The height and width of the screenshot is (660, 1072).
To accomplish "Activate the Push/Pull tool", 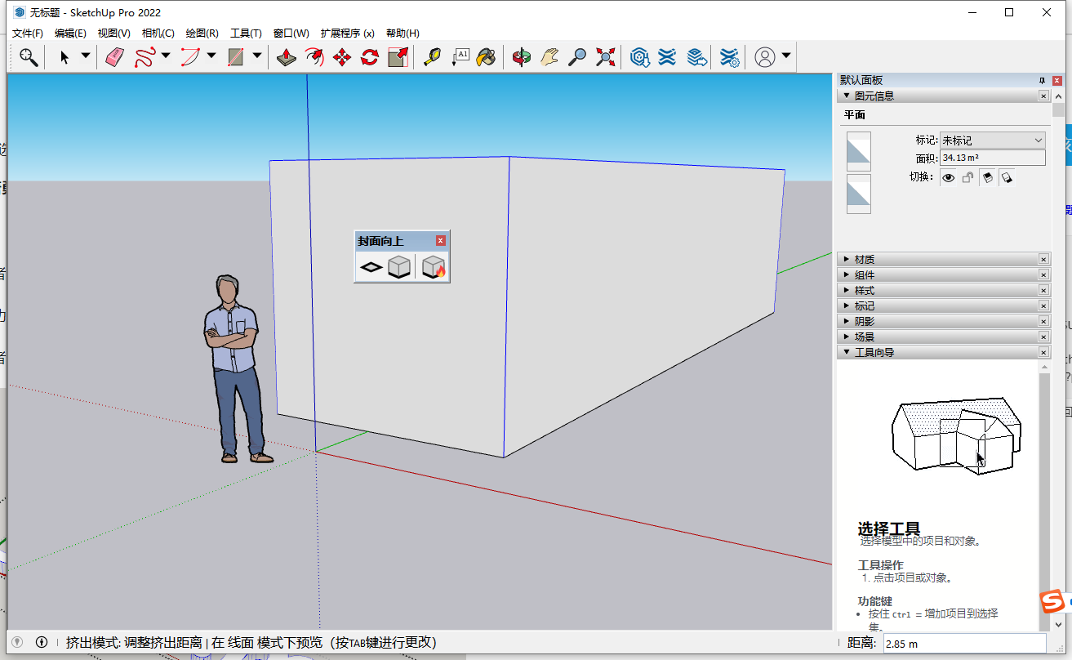I will point(286,56).
